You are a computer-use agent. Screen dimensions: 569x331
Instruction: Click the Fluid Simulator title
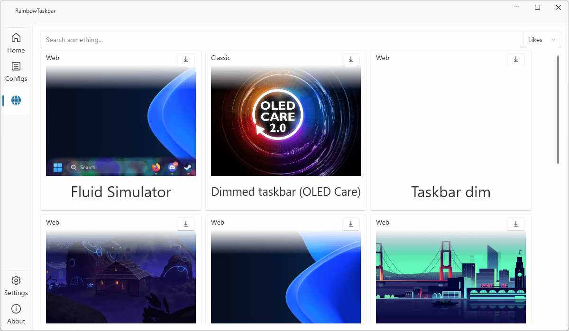point(121,192)
